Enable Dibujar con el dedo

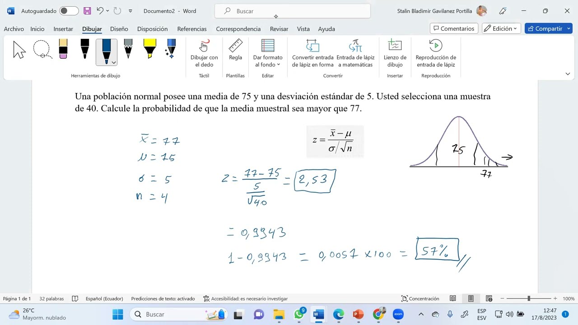click(204, 53)
